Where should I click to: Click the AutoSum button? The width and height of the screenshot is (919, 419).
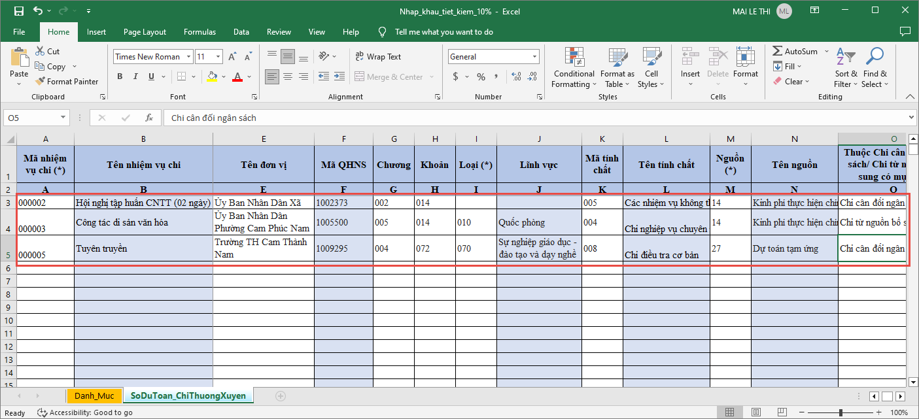(x=795, y=51)
